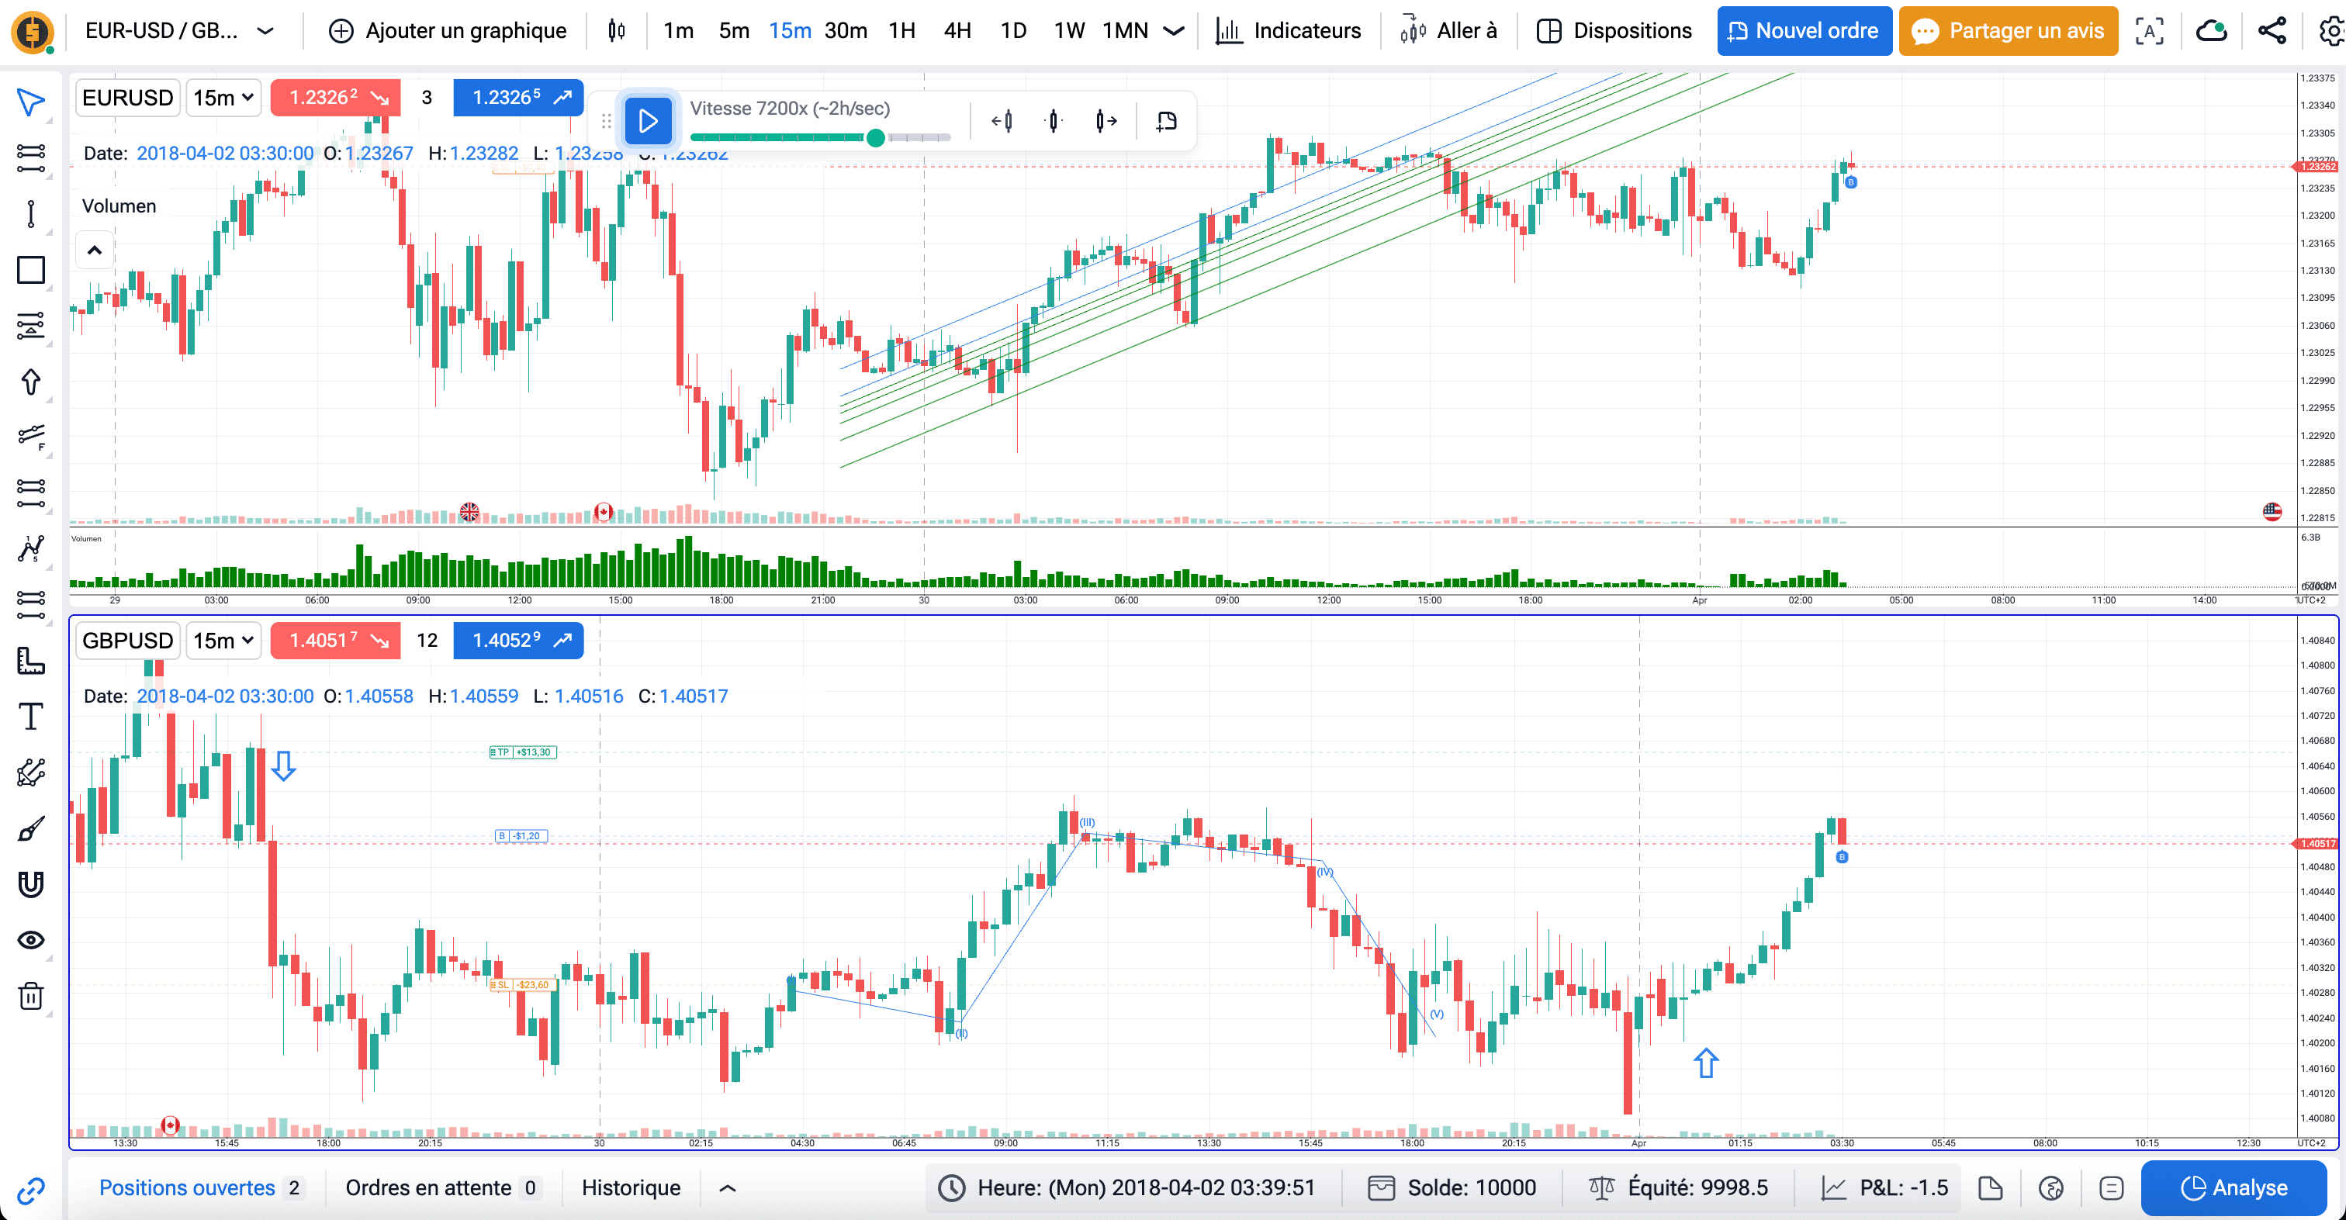
Task: Click the Nouvel ordre button
Action: pos(1804,30)
